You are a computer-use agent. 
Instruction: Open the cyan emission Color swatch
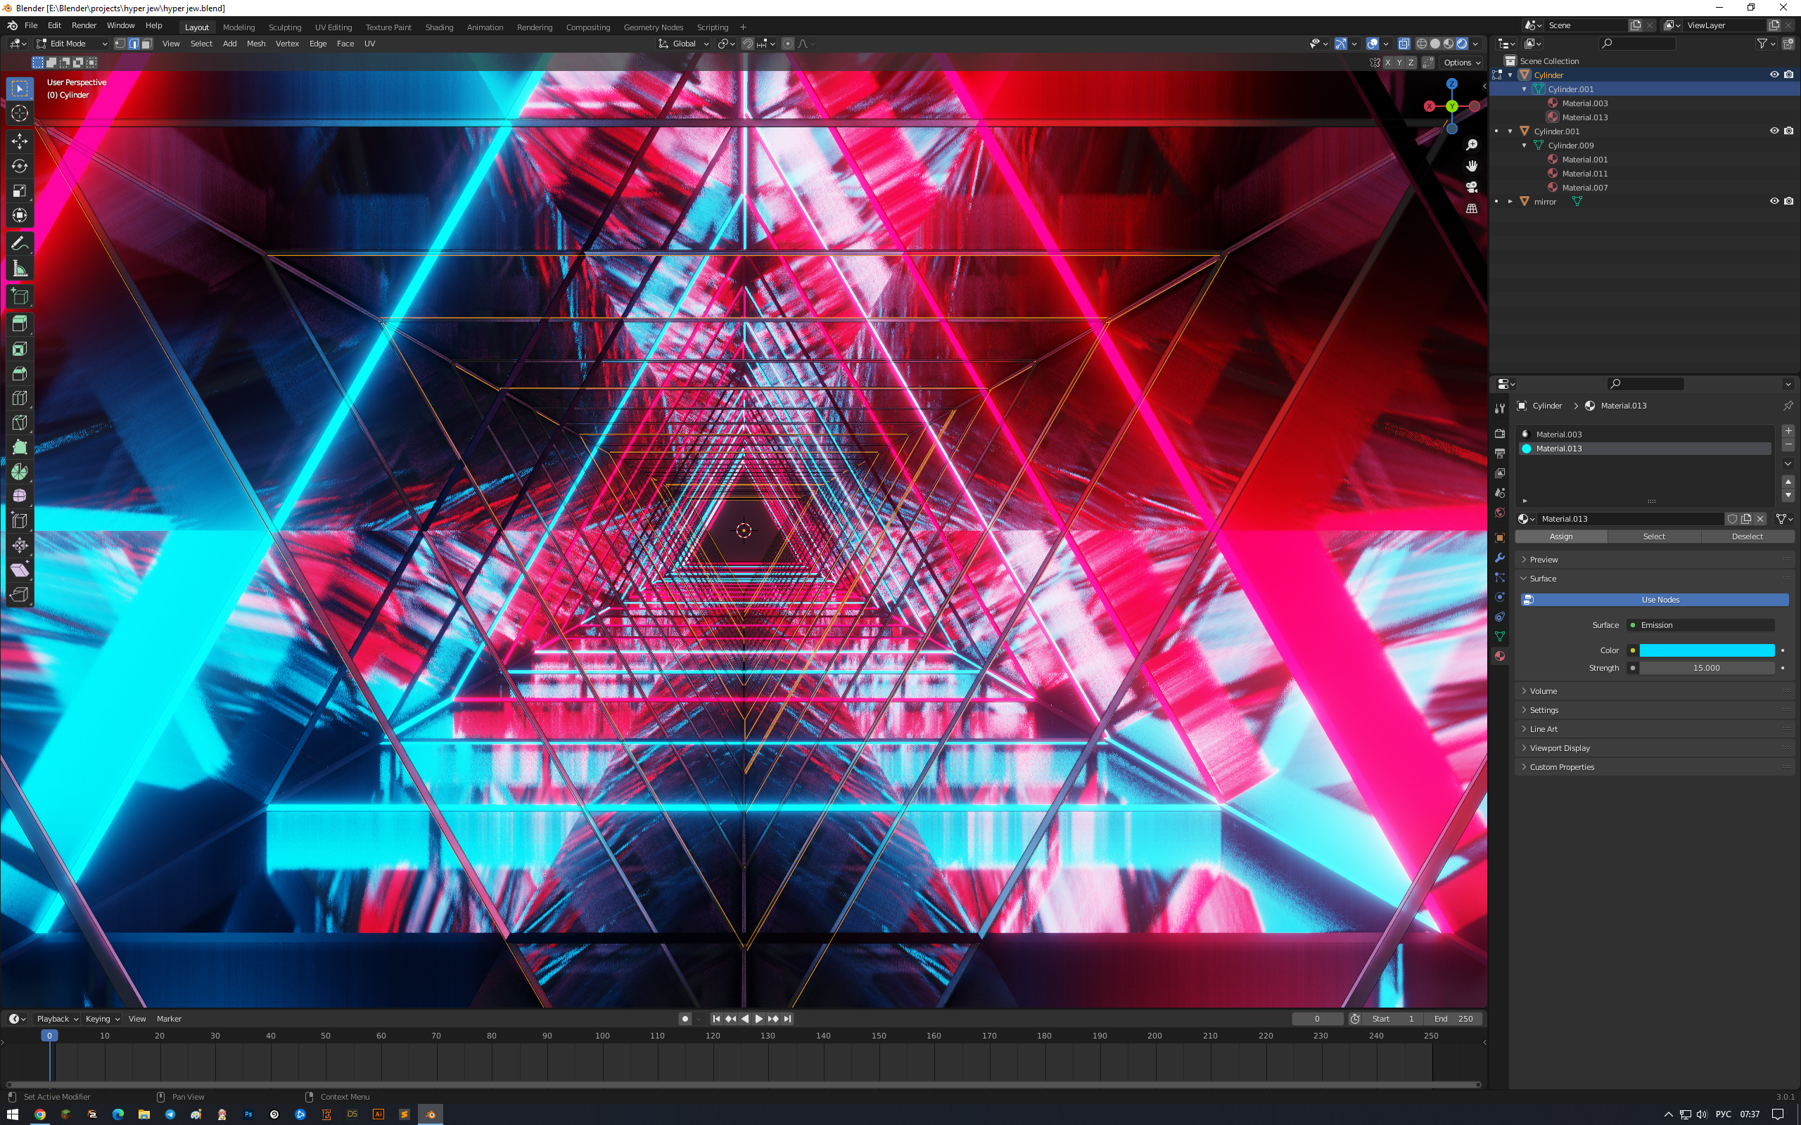pyautogui.click(x=1706, y=650)
